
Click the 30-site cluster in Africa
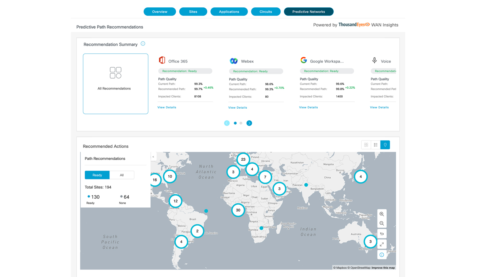click(x=238, y=210)
